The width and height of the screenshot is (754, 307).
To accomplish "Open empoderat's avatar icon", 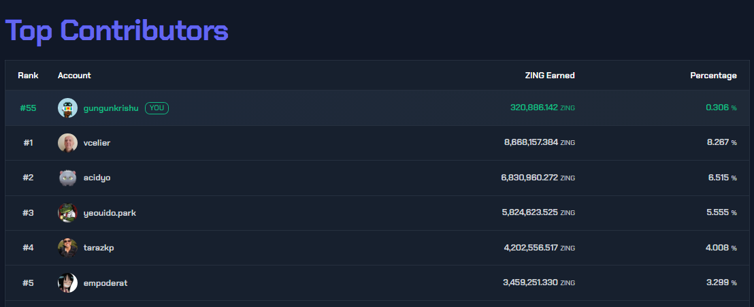I will (x=67, y=283).
